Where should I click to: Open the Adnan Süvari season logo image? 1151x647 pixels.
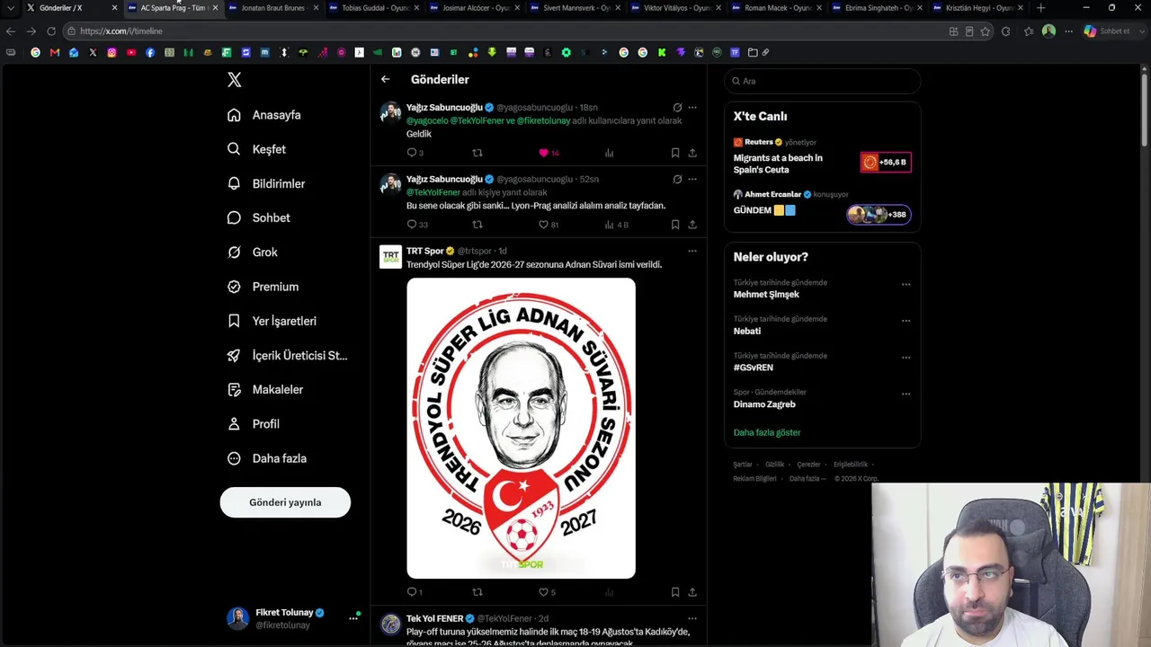(x=521, y=428)
